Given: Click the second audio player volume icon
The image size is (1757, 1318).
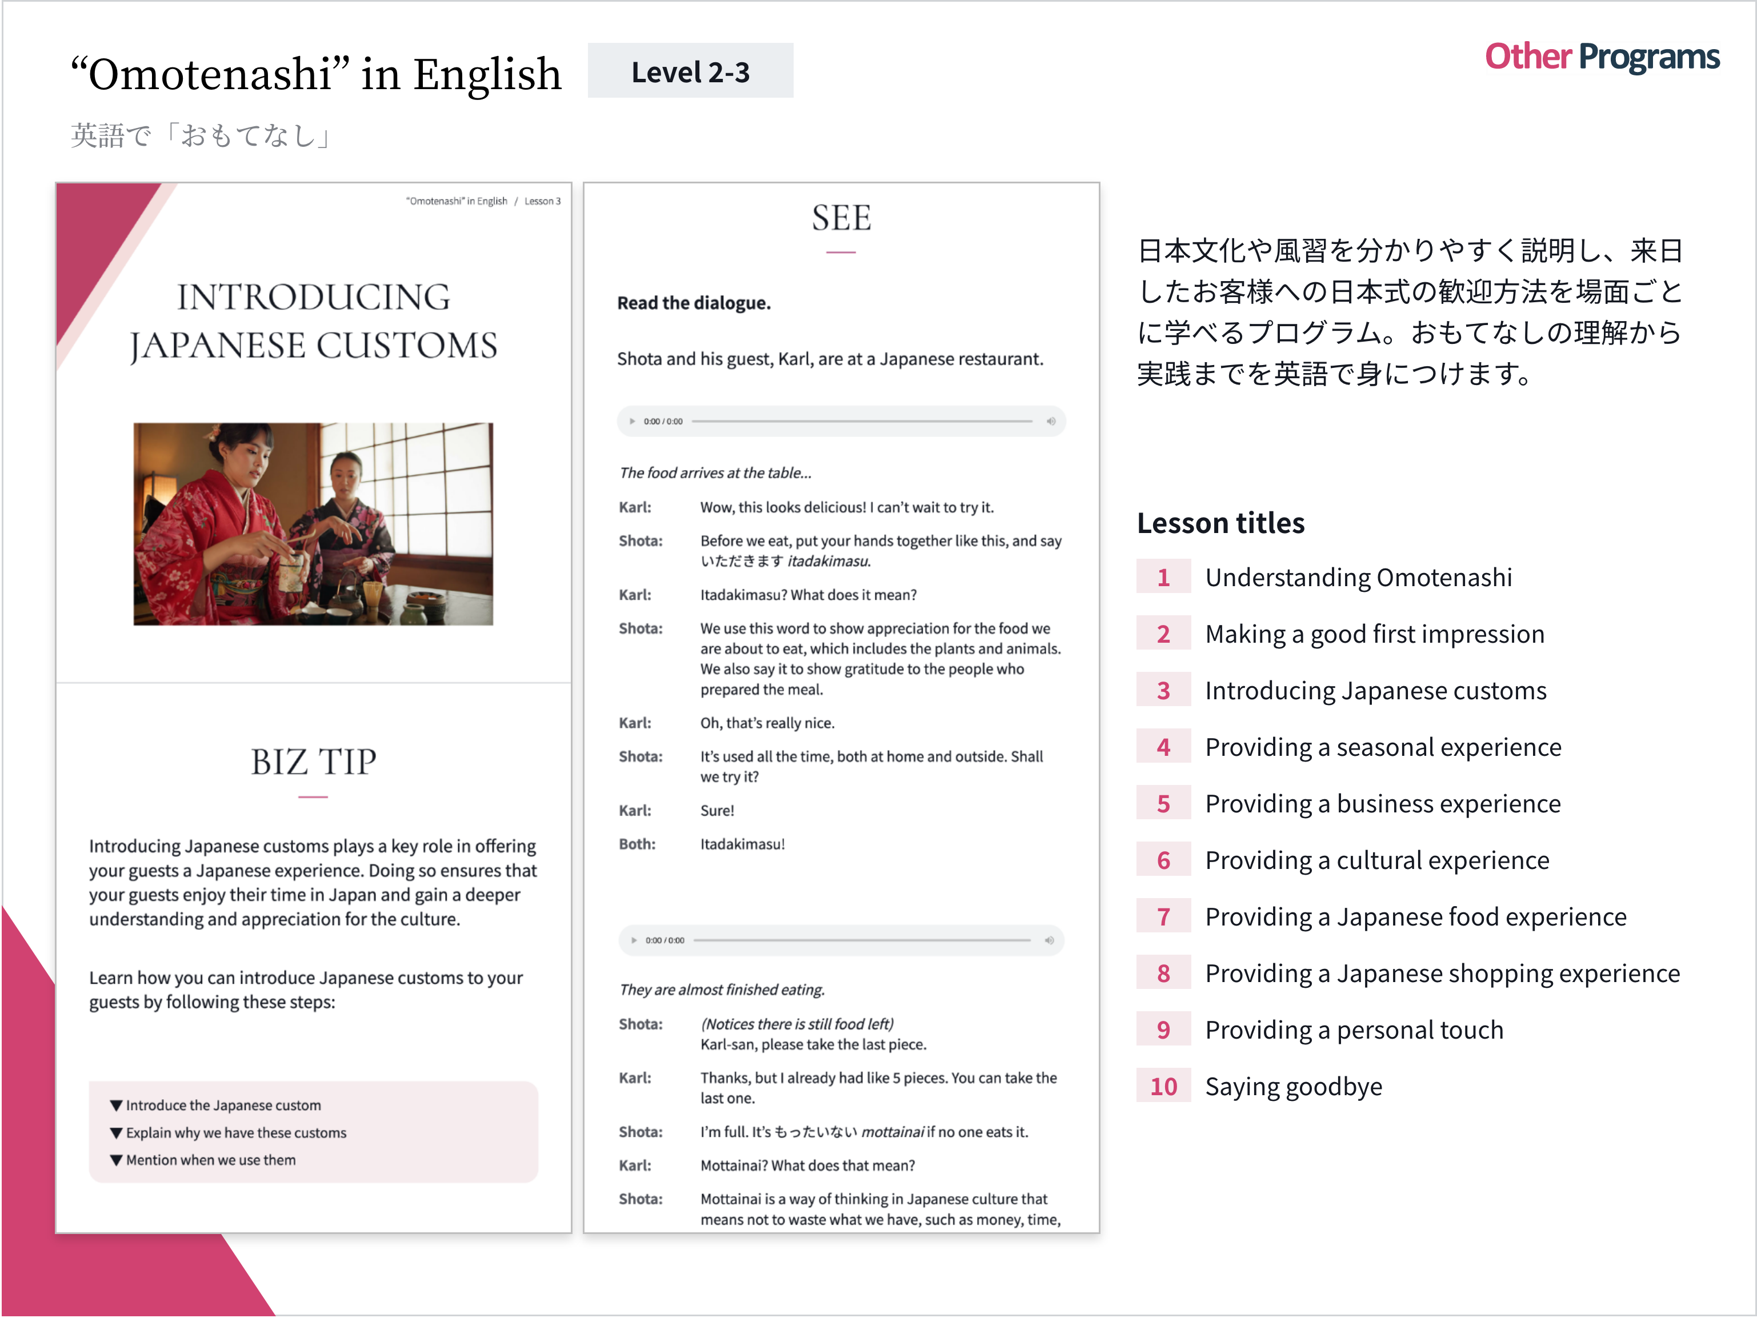Looking at the screenshot, I should 1048,941.
